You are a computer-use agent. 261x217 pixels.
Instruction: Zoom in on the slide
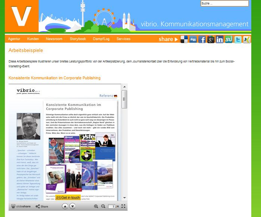(x=96, y=207)
